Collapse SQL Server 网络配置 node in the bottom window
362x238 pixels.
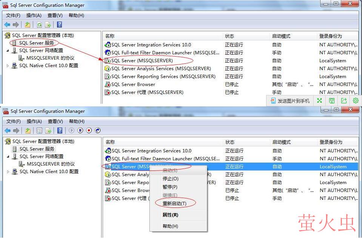8,157
